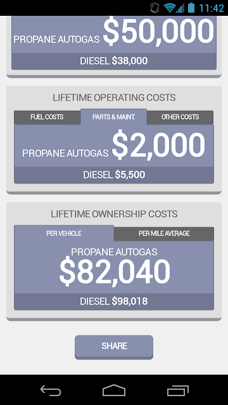Tap the vibrate mode status icon
Screen dimensions: 228x405
point(155,8)
